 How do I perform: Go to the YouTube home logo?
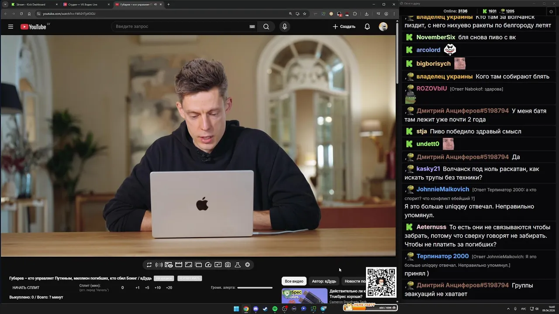[x=33, y=27]
